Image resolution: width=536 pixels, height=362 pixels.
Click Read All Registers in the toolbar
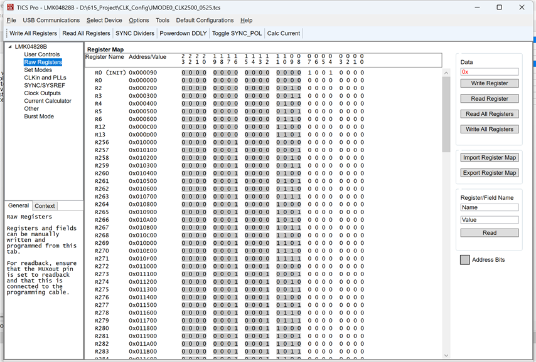coord(86,33)
